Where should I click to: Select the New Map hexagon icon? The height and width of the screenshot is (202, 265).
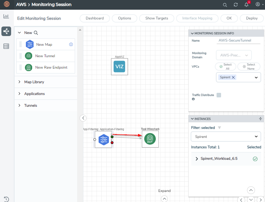(29, 44)
